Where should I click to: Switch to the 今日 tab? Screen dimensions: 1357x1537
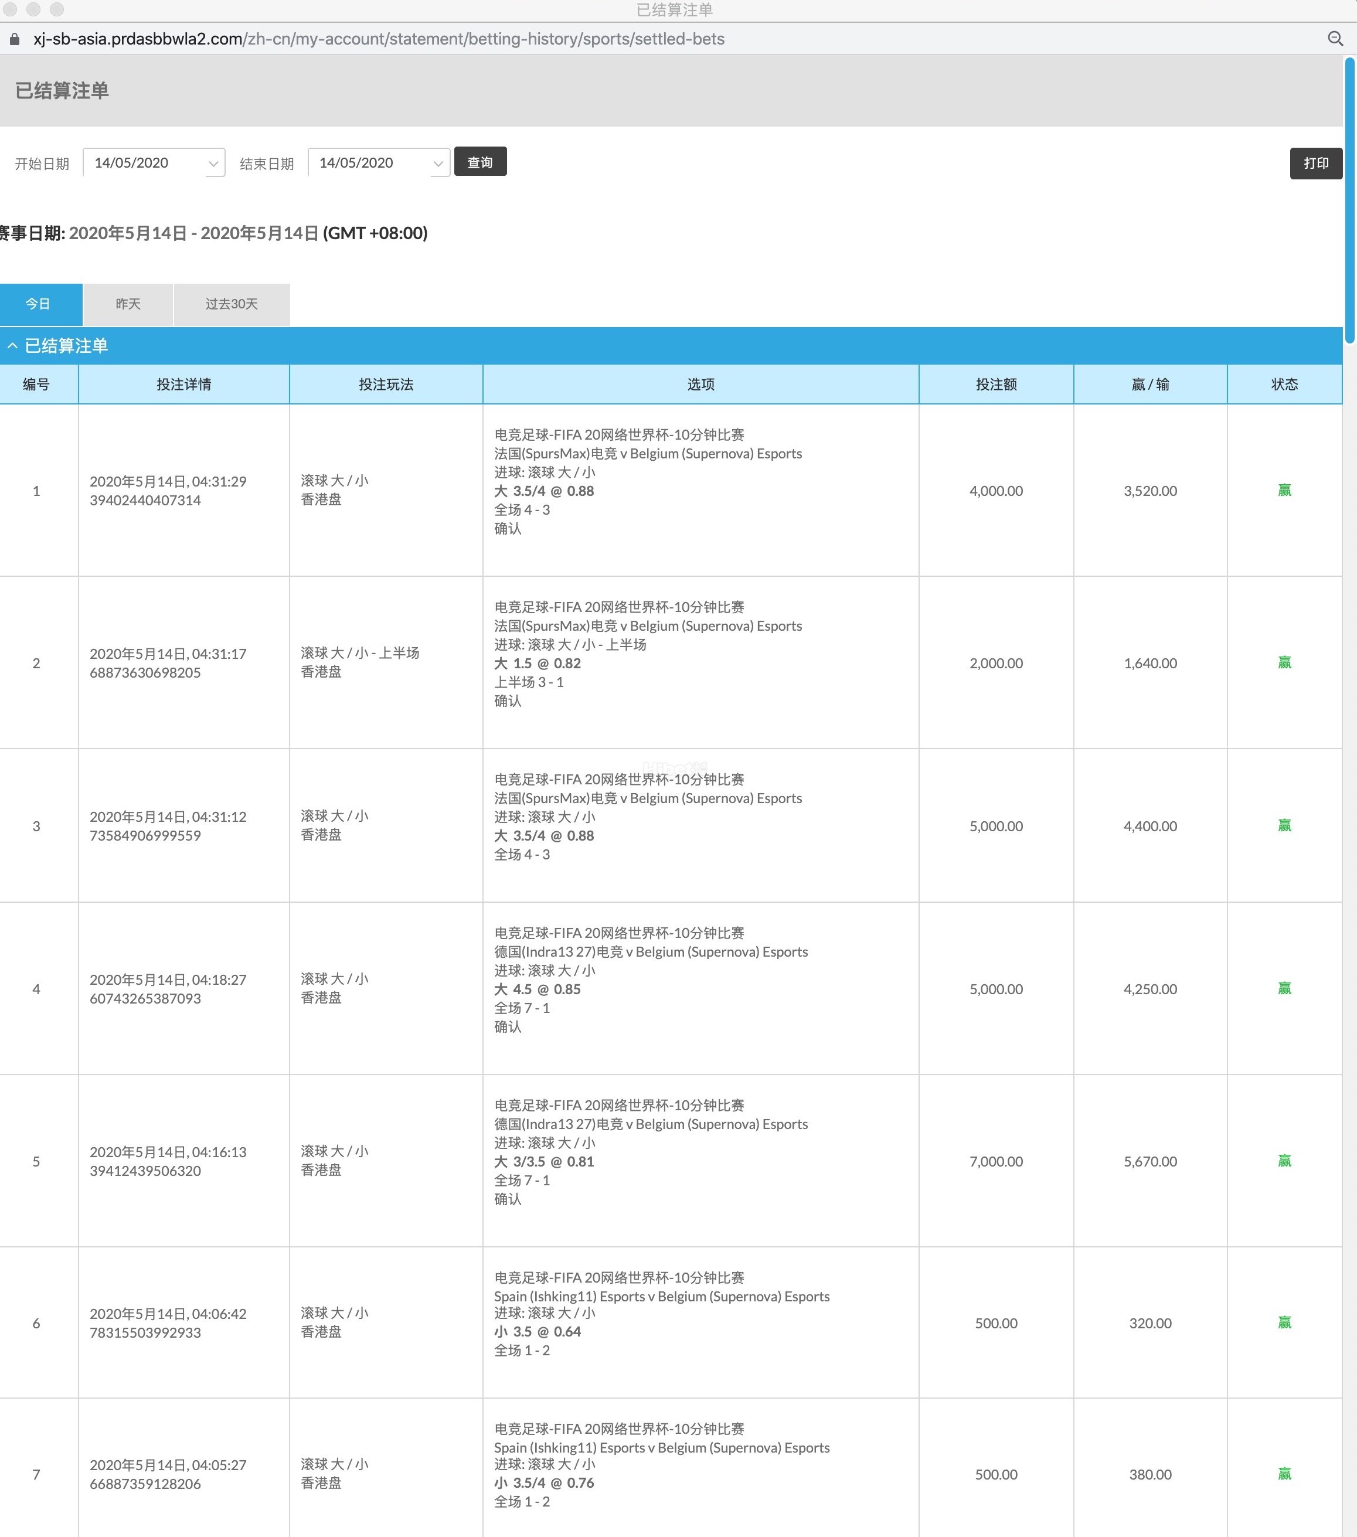pos(38,304)
